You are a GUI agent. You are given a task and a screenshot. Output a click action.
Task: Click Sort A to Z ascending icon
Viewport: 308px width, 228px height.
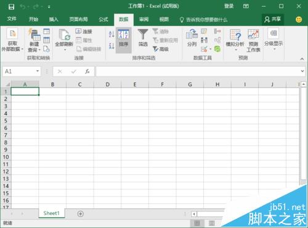[111, 34]
